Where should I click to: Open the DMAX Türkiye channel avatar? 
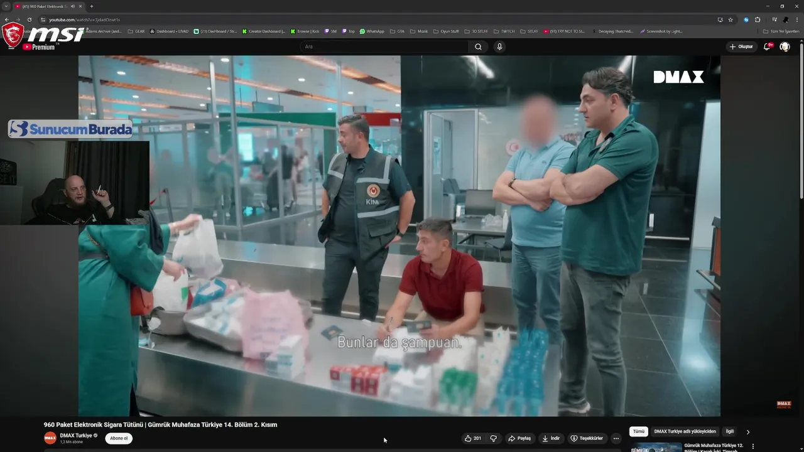pyautogui.click(x=50, y=438)
